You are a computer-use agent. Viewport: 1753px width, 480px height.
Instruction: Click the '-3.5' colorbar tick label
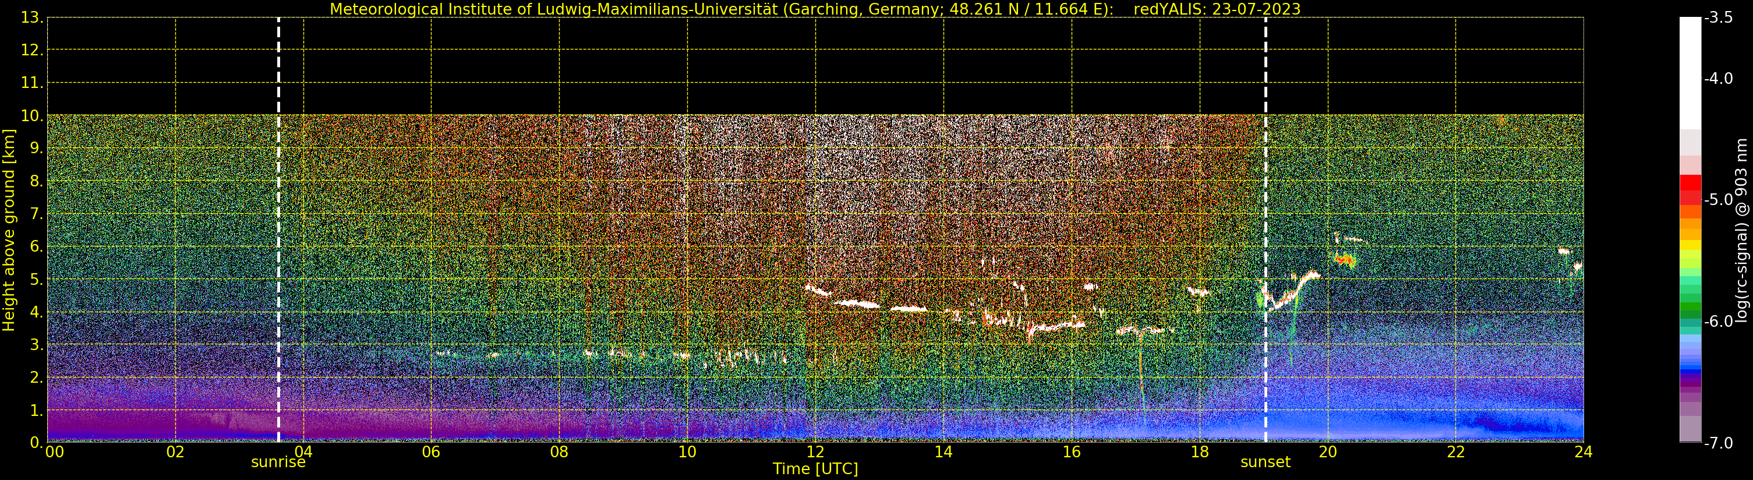[x=1718, y=17]
